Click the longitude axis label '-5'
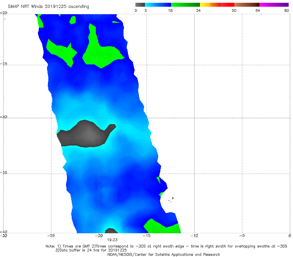The image size is (293, 257). (242, 236)
